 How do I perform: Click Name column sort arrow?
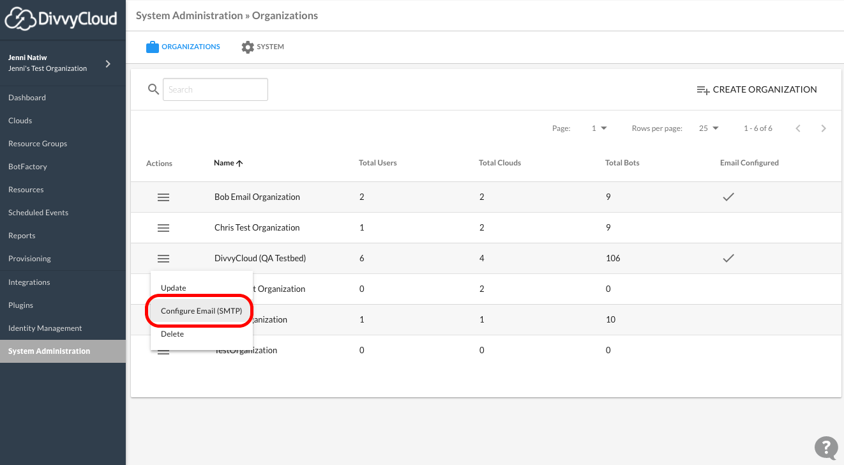239,164
